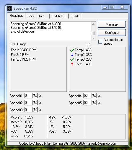Maximize the SpeedFan window
The height and width of the screenshot is (150, 132).
click(x=112, y=7)
